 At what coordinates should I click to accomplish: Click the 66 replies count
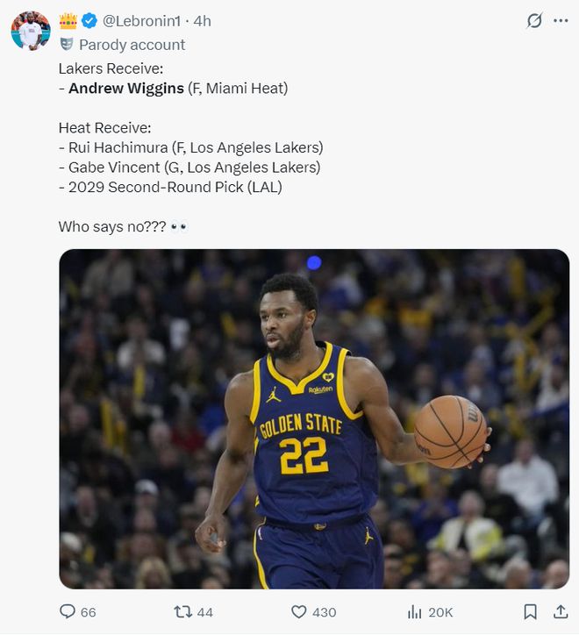pyautogui.click(x=89, y=612)
